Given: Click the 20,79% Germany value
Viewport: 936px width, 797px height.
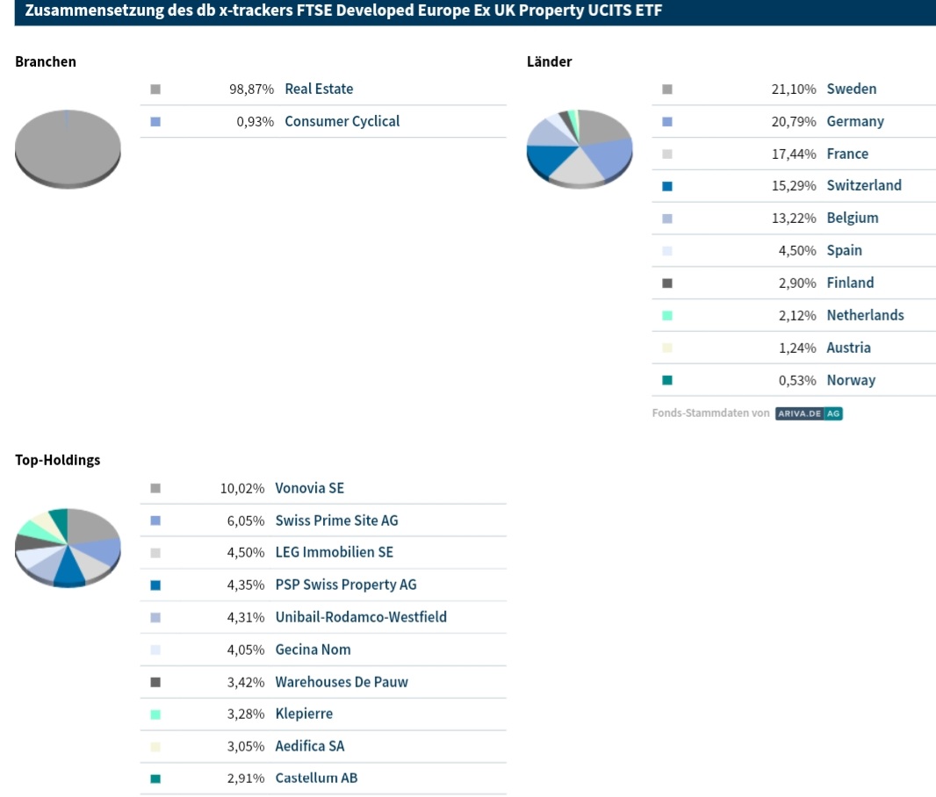Looking at the screenshot, I should (794, 122).
